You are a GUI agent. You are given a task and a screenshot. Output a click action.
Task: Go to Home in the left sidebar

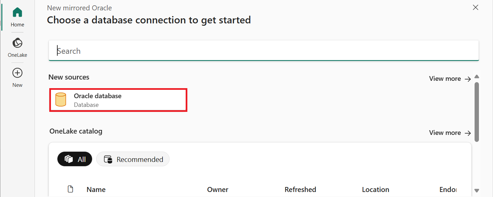[17, 15]
